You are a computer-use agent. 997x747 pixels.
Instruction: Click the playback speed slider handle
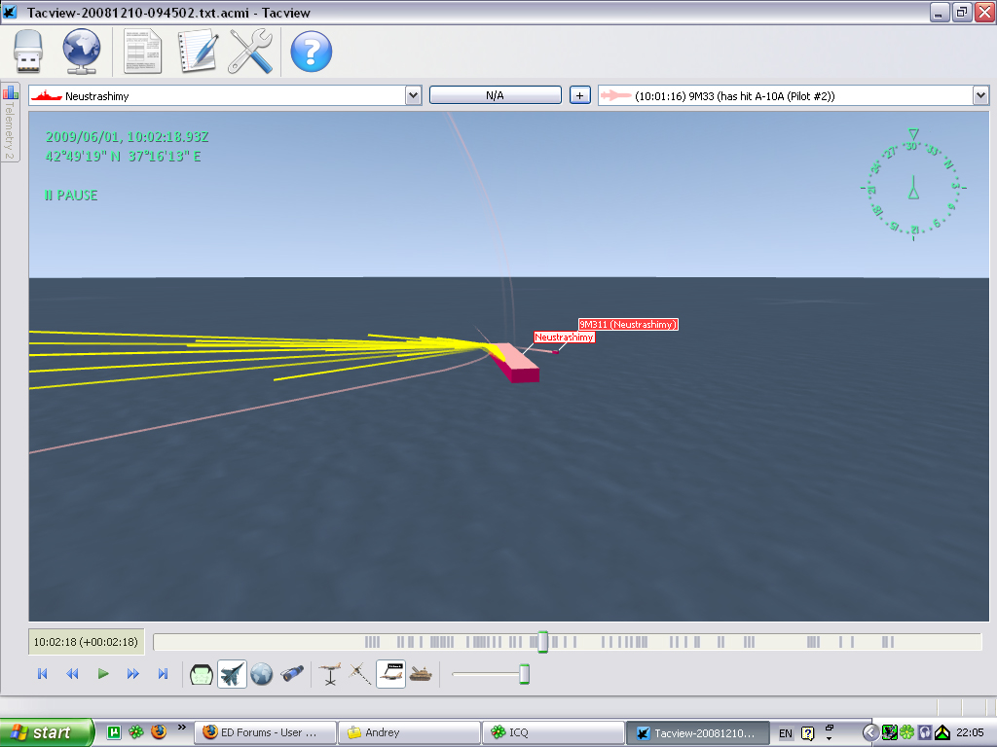[x=525, y=674]
